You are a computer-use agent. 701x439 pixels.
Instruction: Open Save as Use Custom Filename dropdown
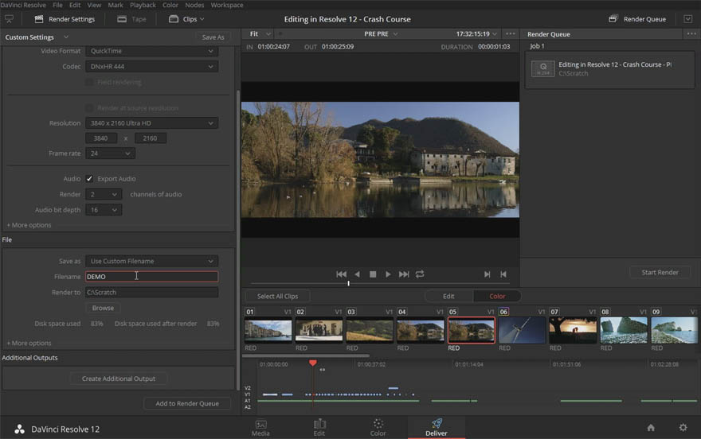[x=151, y=262]
